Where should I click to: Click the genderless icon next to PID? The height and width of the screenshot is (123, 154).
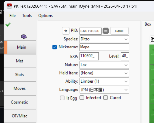pyautogui.click(x=106, y=31)
